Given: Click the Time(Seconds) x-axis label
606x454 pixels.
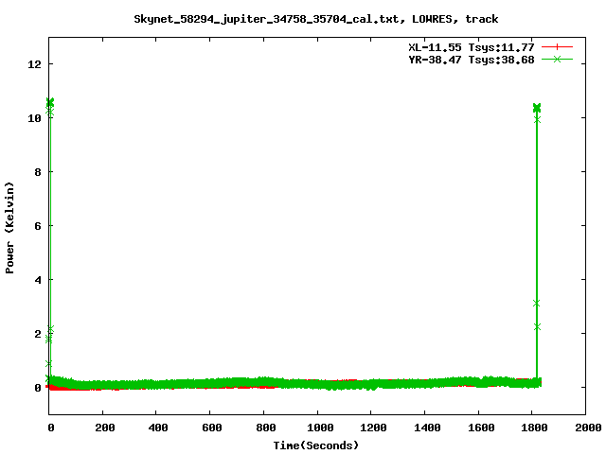Looking at the screenshot, I should (316, 445).
